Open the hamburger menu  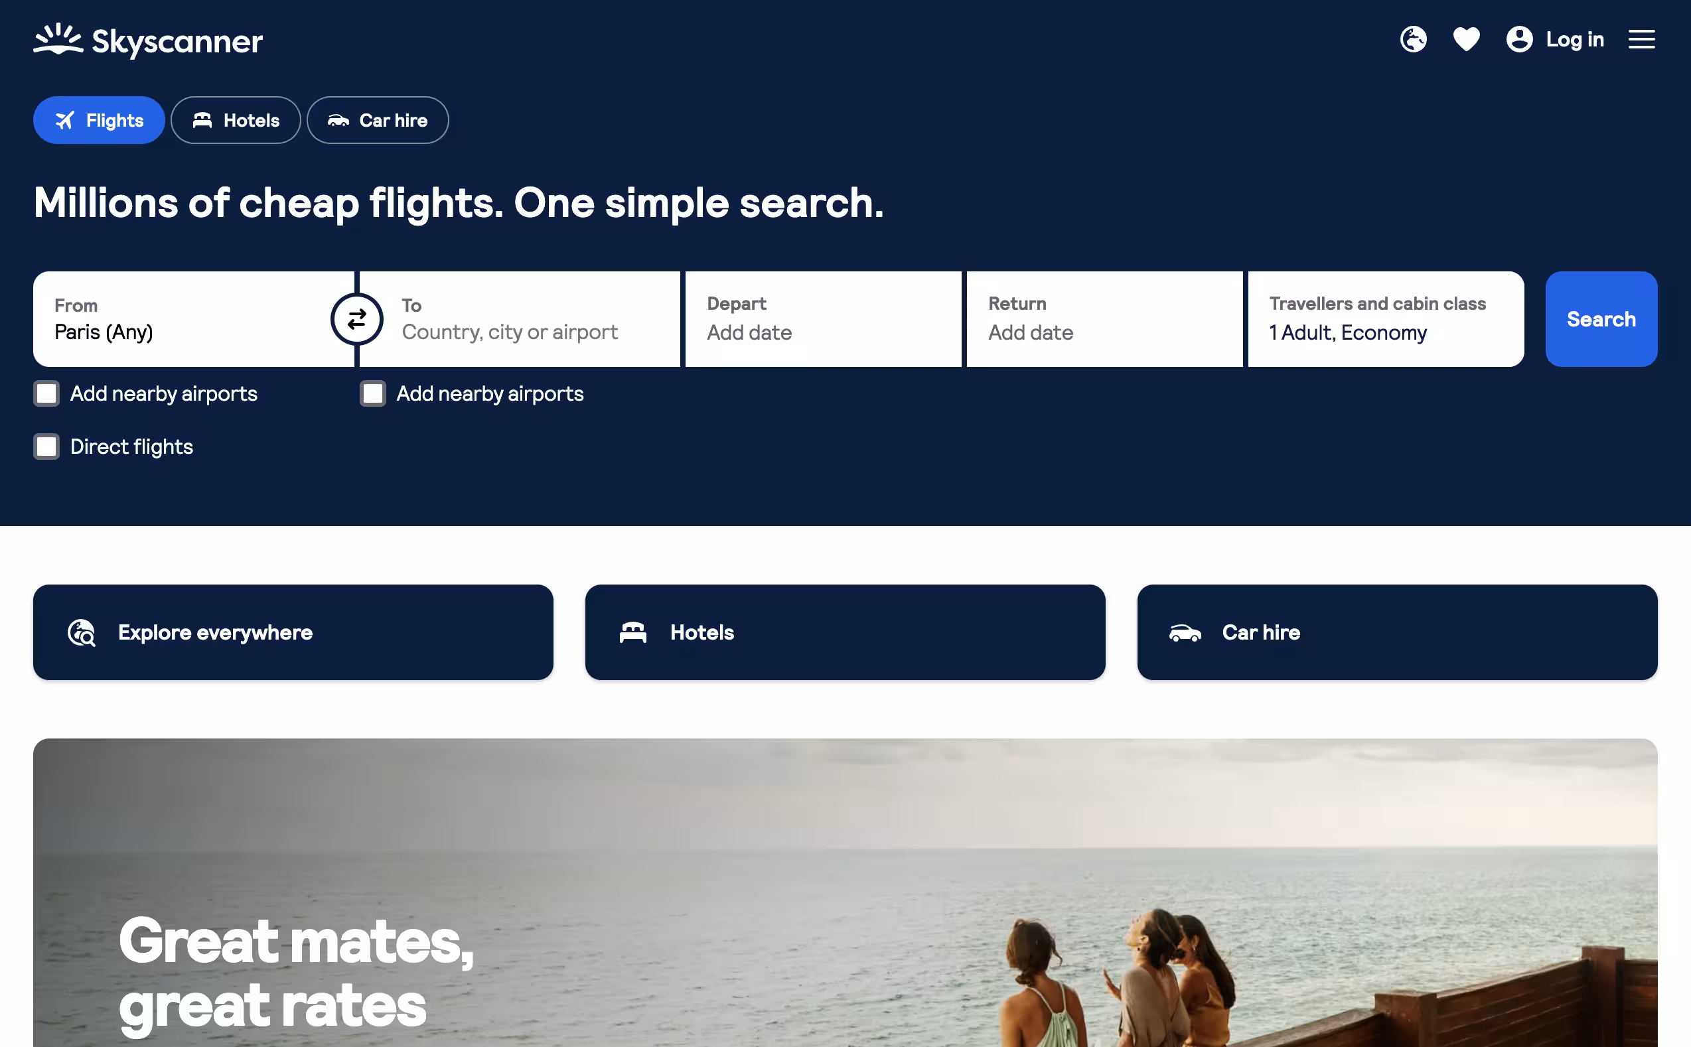1641,39
